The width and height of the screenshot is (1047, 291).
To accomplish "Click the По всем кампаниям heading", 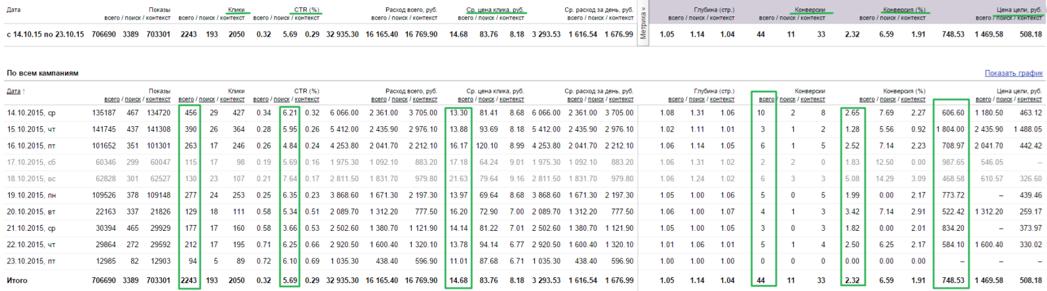I will point(43,73).
